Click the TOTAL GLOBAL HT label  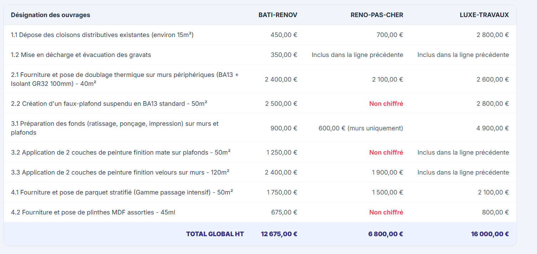point(215,234)
